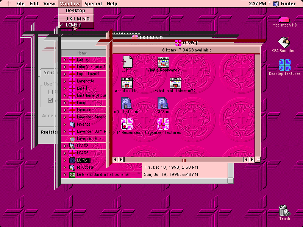Screen dimensions: 303x227
Task: Select the Infinity Ltd.url shortcut icon
Action: (x=126, y=103)
